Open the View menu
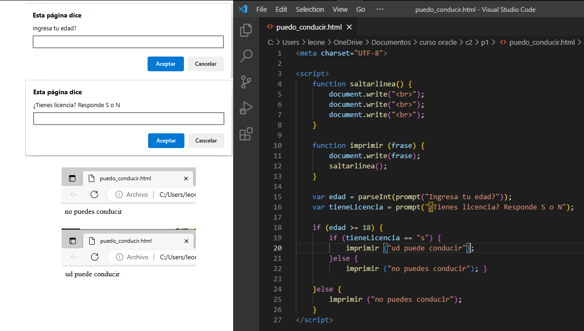Image resolution: width=584 pixels, height=331 pixels. coord(340,9)
